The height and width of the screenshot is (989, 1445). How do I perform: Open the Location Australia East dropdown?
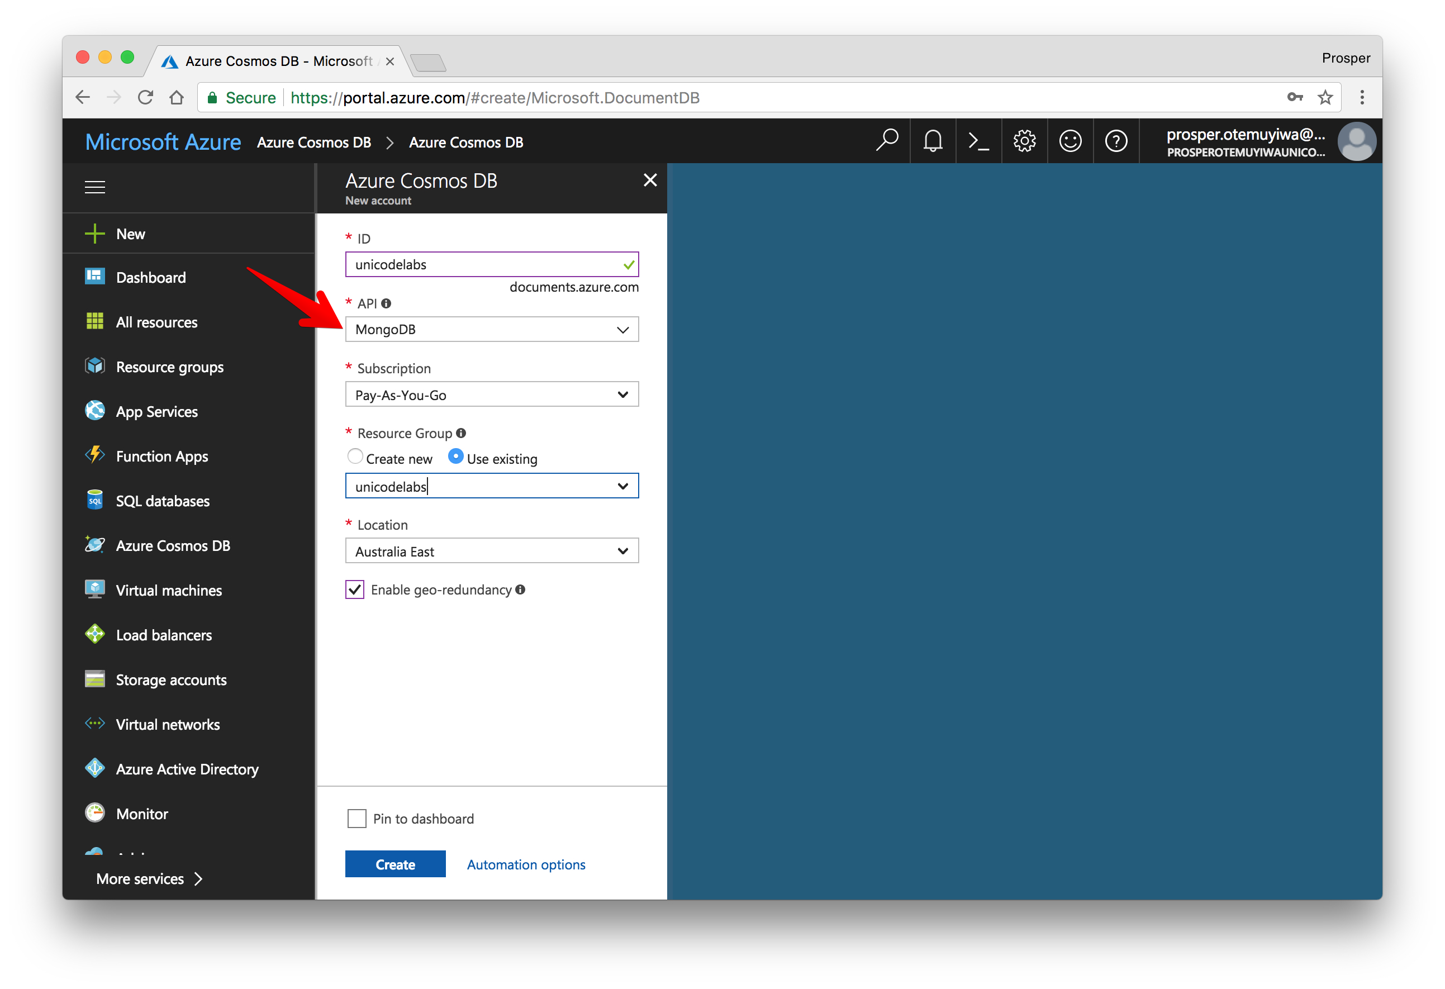point(491,551)
